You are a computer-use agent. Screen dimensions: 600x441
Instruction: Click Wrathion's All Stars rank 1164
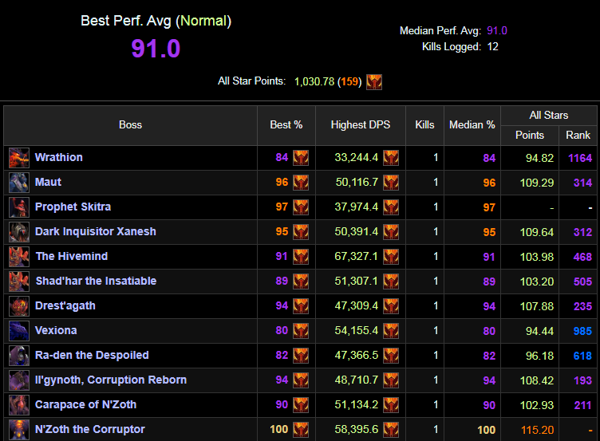coord(579,158)
